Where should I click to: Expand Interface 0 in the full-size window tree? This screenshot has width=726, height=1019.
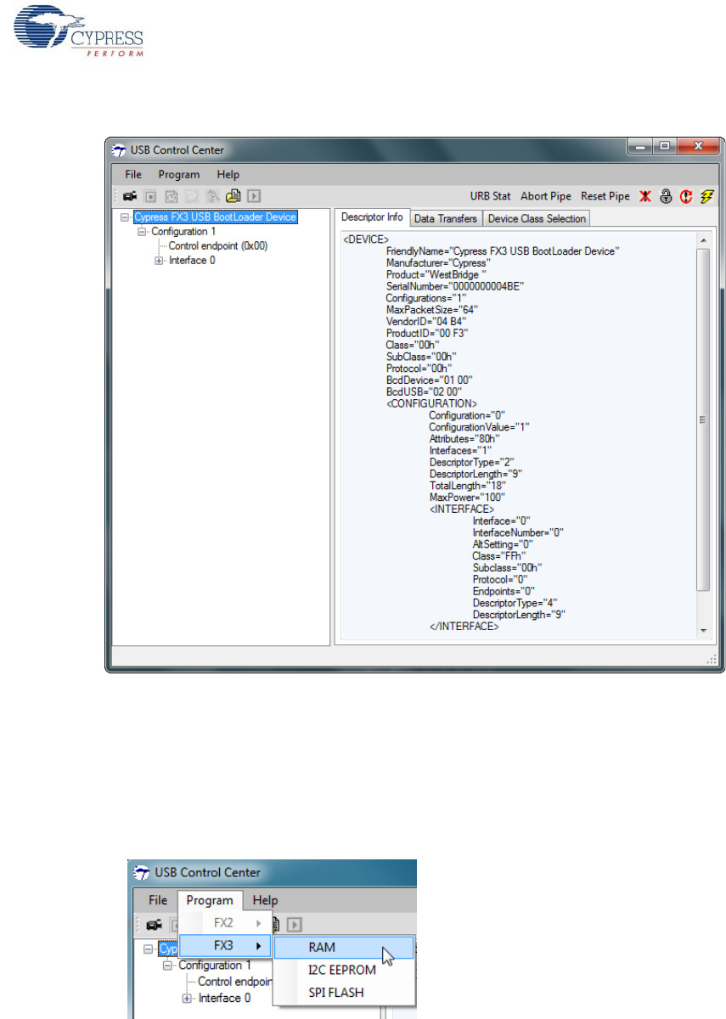click(159, 261)
